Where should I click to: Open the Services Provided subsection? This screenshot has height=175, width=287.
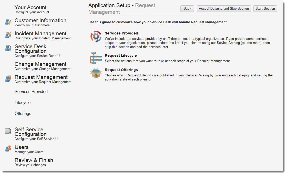point(31,91)
